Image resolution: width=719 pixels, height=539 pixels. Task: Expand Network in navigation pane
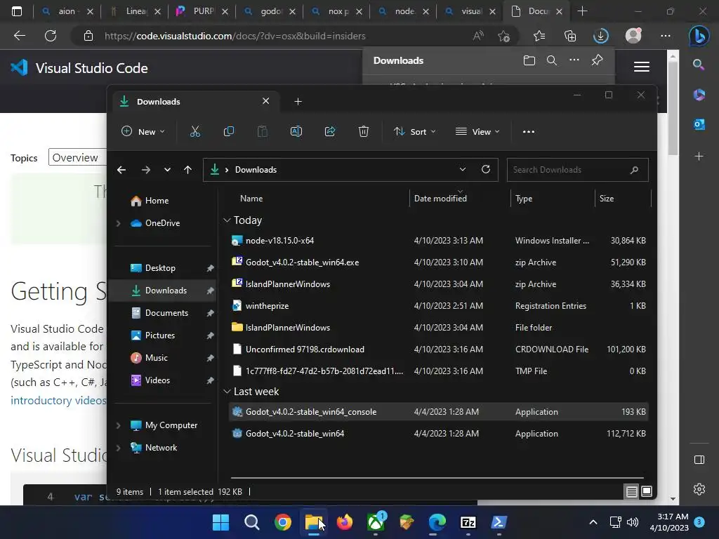pyautogui.click(x=118, y=448)
